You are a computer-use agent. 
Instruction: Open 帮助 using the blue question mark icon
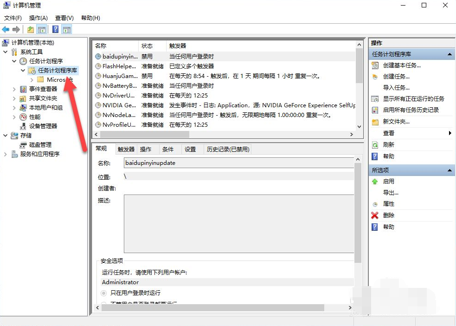click(375, 156)
